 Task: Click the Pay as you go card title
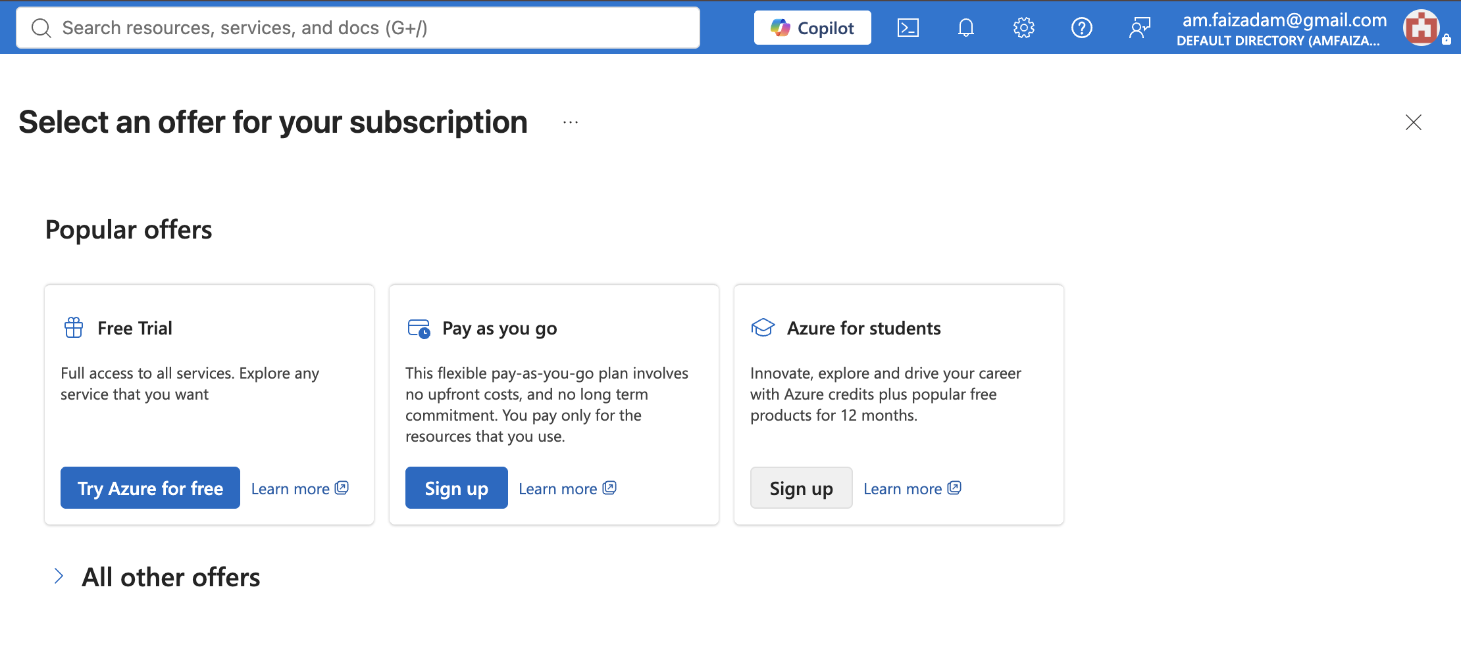tap(500, 328)
